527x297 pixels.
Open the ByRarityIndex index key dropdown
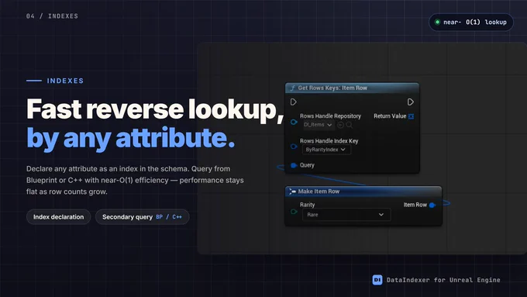[326, 150]
